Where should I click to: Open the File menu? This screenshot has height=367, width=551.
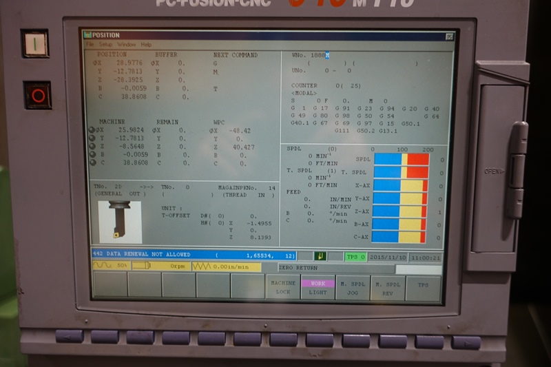(90, 44)
